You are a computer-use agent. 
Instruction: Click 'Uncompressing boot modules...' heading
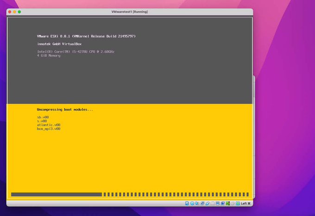coord(65,110)
